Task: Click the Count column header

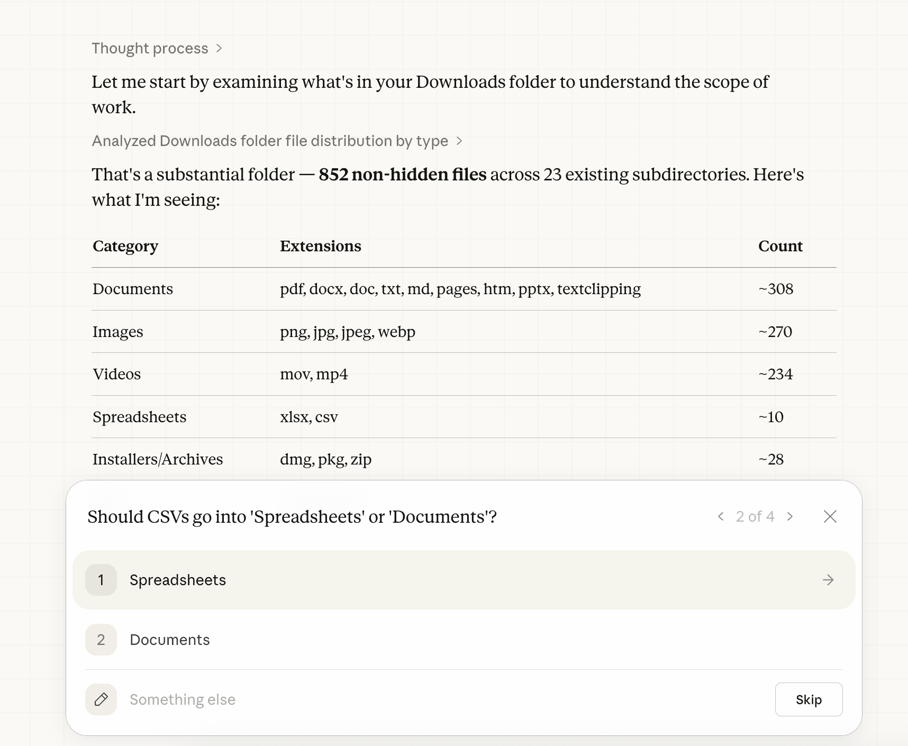Action: [780, 246]
